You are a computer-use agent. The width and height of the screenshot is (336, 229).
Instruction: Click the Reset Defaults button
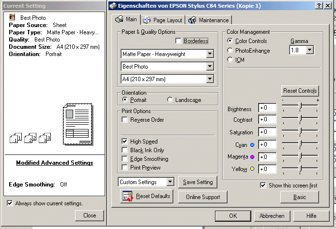click(x=147, y=196)
